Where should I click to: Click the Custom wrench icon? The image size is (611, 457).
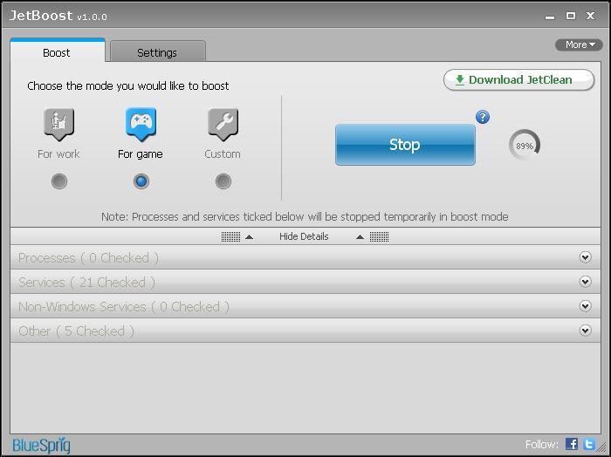coord(223,124)
